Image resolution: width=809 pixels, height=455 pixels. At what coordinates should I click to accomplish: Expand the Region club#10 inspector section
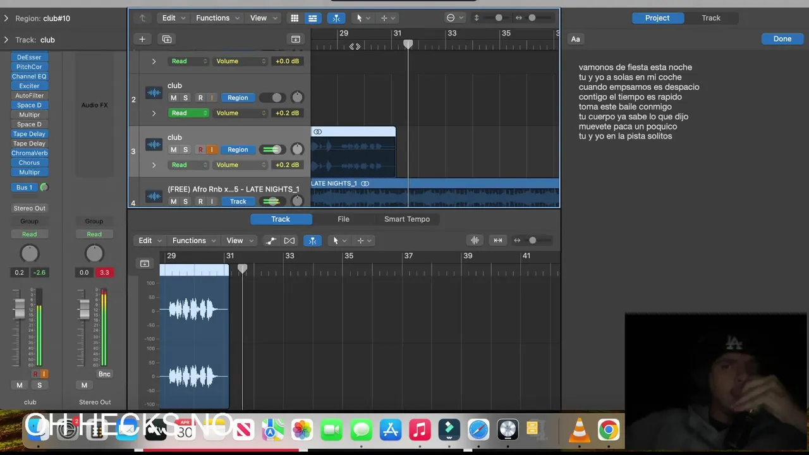[x=6, y=18]
